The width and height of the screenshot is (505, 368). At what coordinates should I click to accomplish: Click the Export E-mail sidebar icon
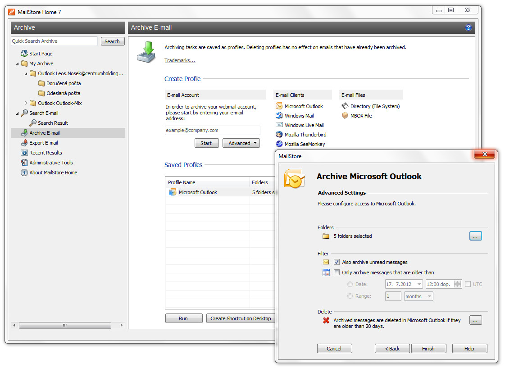click(x=24, y=143)
